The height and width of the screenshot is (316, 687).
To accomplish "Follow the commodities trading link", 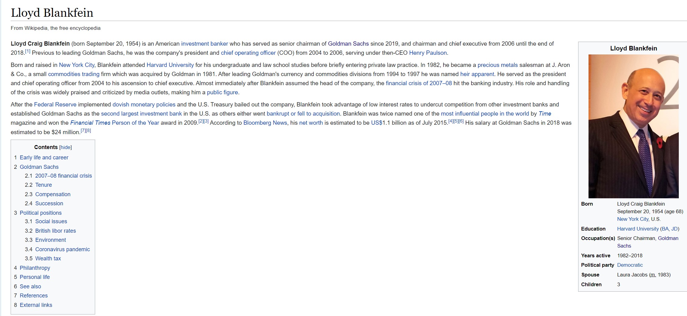I will [x=74, y=74].
